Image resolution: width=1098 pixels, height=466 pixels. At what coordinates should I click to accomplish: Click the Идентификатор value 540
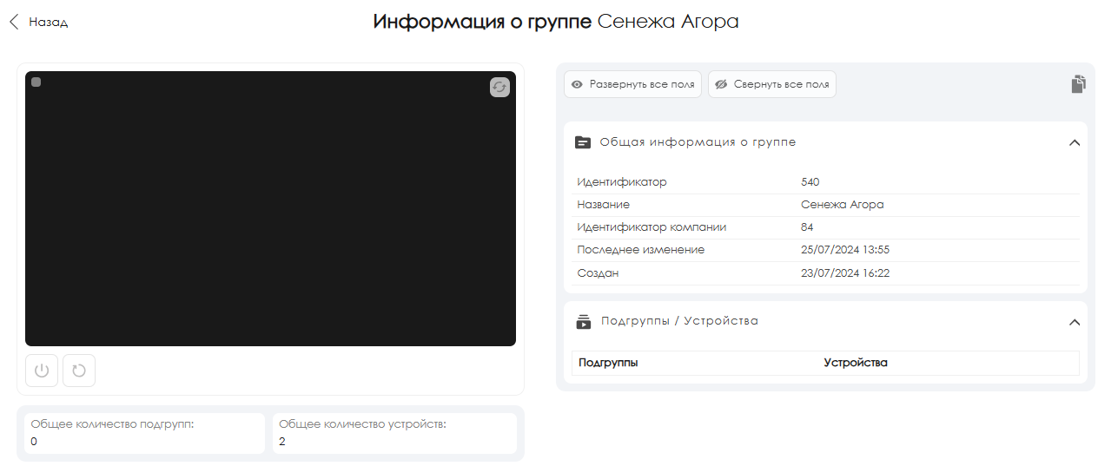[x=810, y=182]
